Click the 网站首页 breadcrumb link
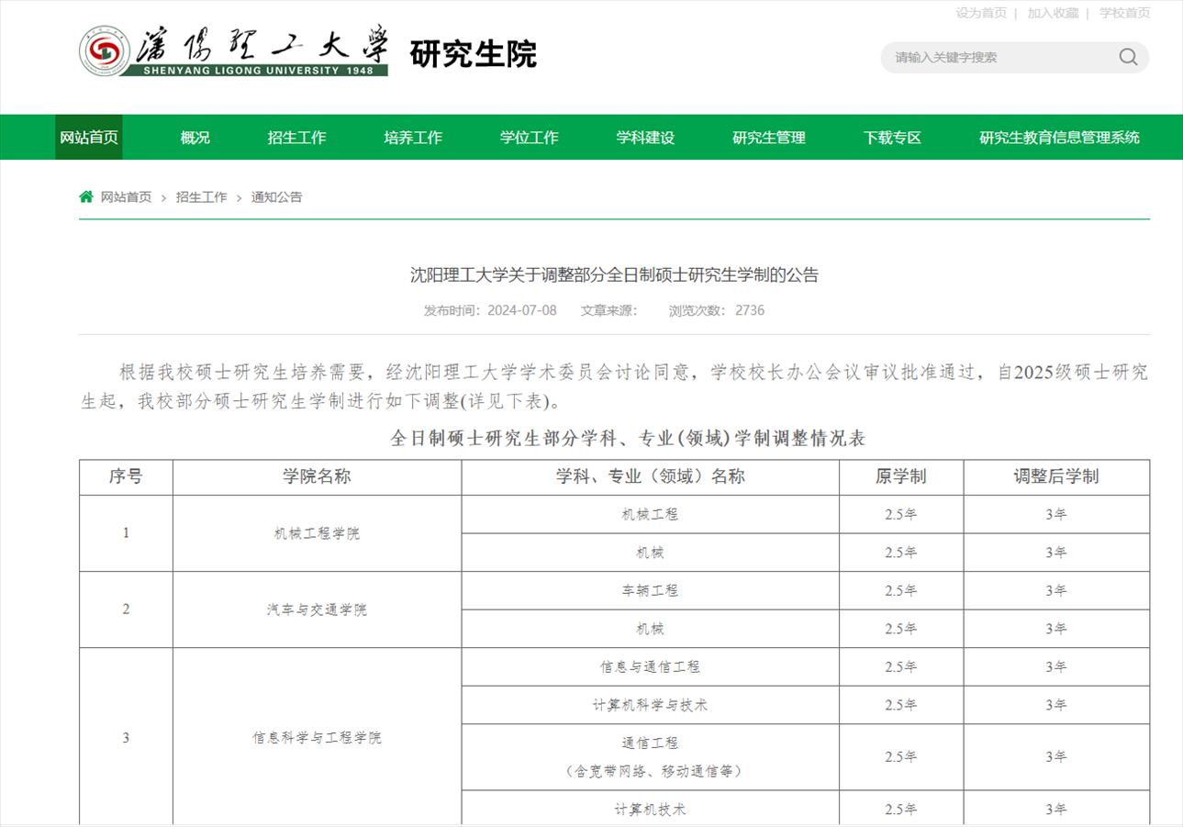 pos(127,196)
